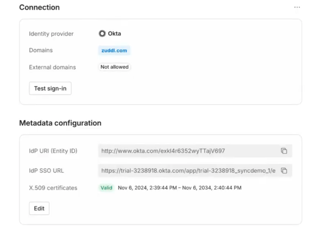Click the IdP SSO URL label

click(x=46, y=170)
